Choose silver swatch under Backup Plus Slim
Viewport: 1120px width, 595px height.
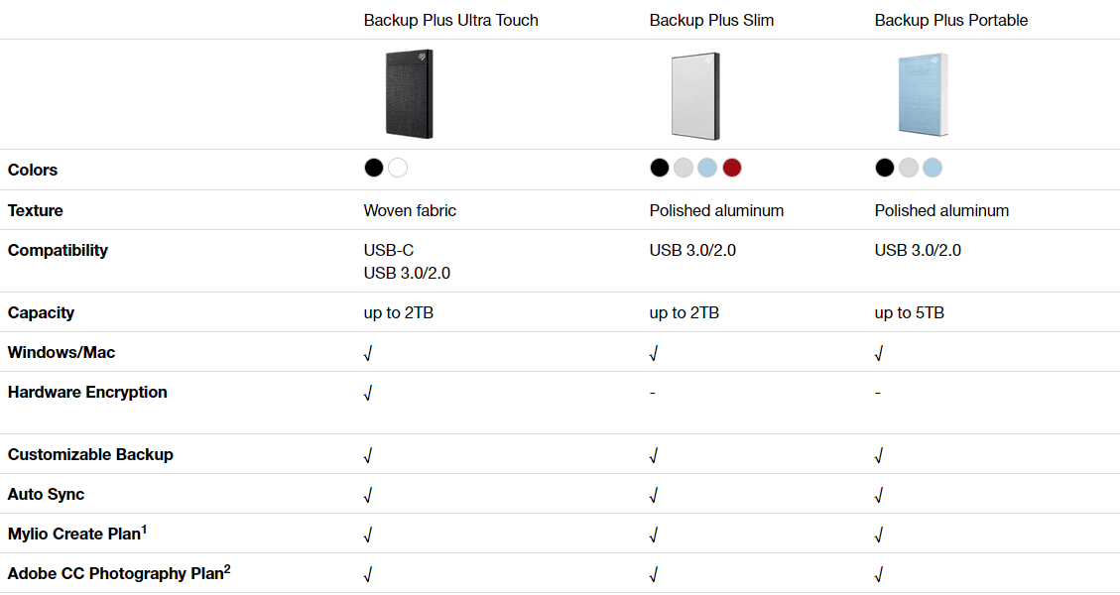tap(684, 168)
